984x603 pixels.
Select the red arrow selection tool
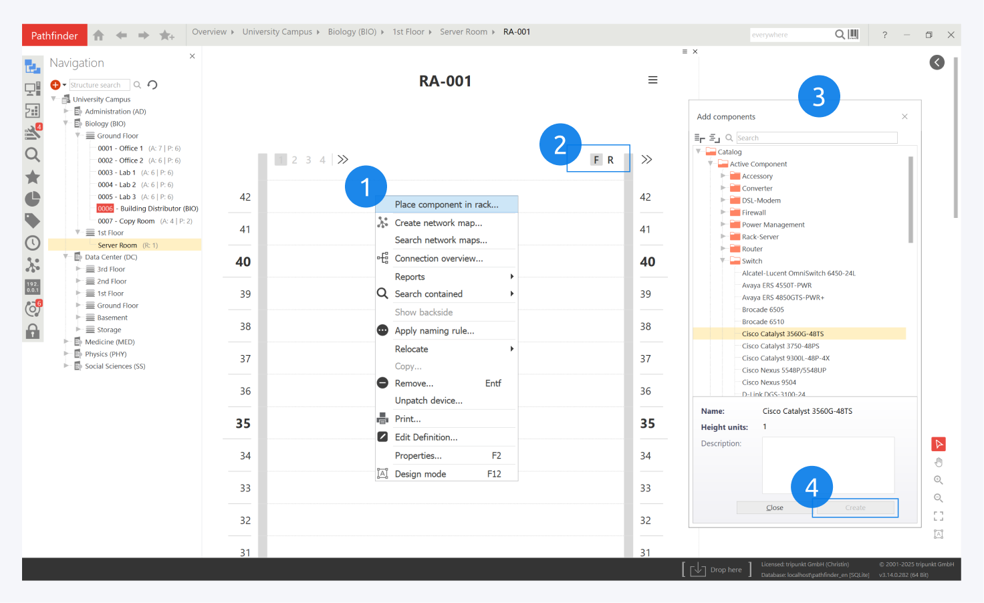click(938, 443)
